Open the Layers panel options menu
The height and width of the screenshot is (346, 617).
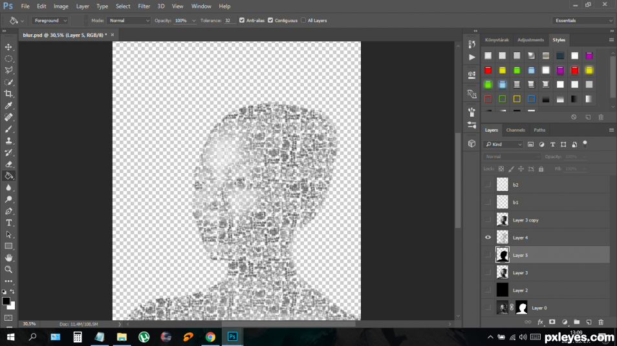coord(611,130)
